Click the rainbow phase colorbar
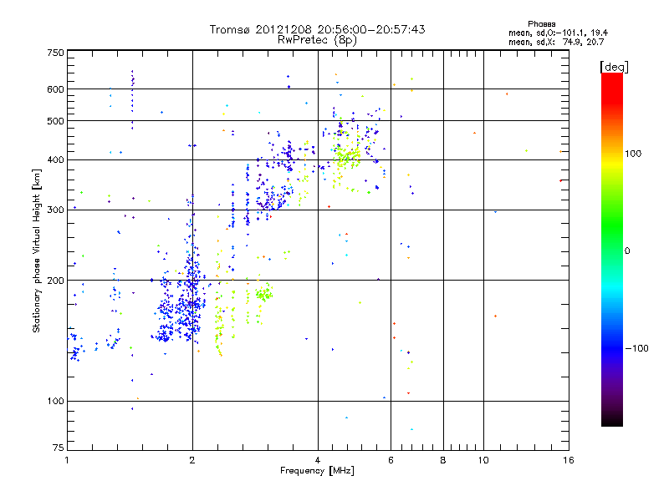 point(612,249)
